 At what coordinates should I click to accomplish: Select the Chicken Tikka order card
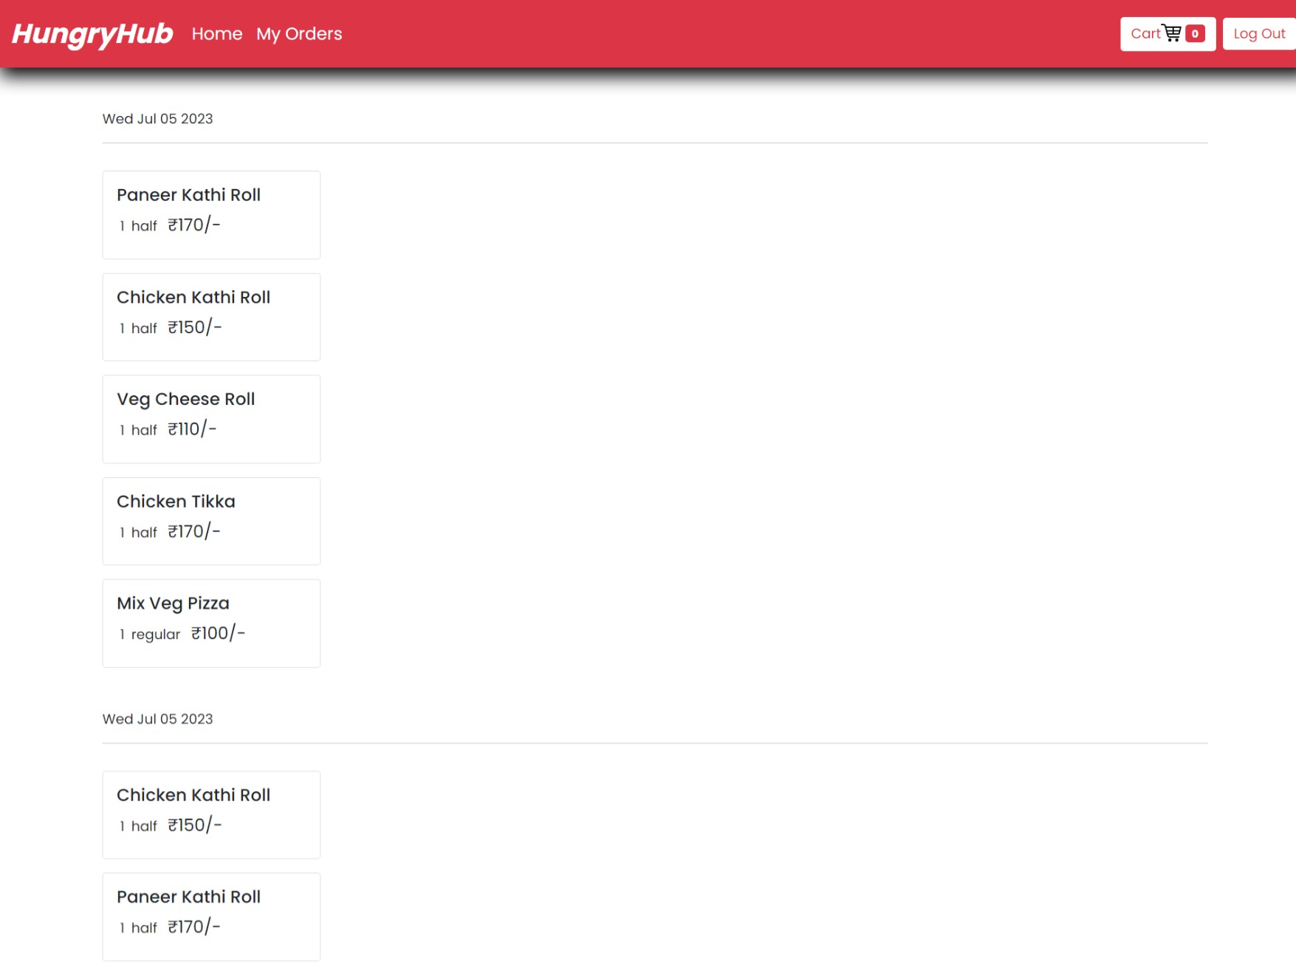point(210,520)
